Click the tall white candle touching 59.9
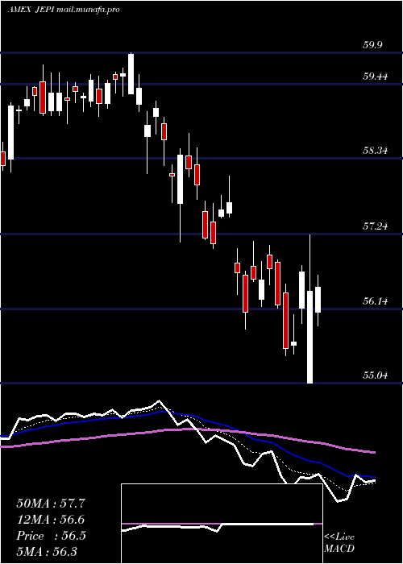 click(x=131, y=74)
